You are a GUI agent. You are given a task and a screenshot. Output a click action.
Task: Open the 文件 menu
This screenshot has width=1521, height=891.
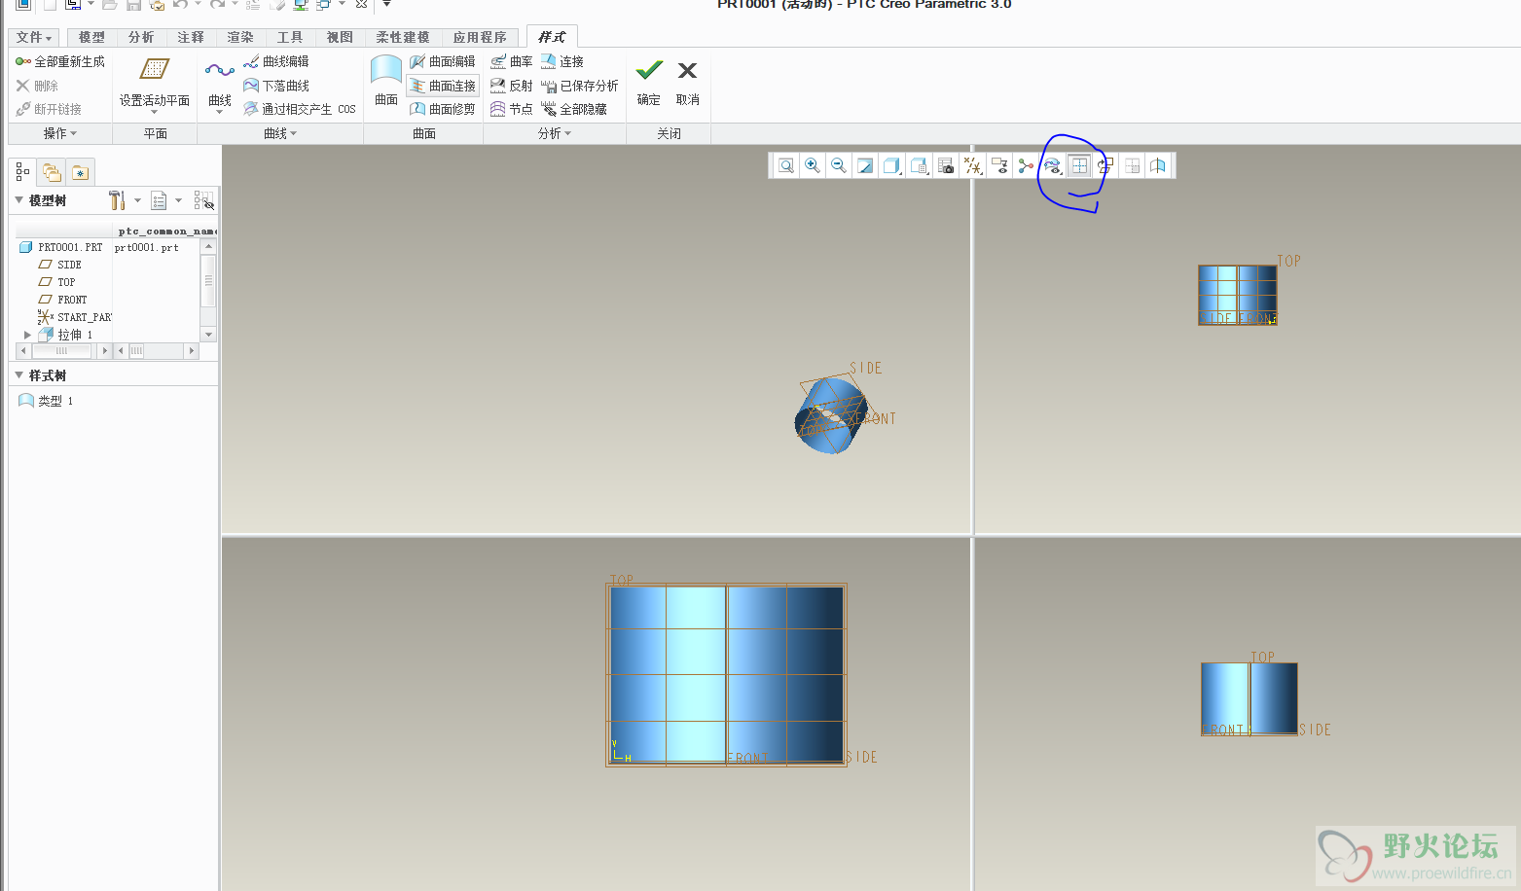[x=34, y=37]
